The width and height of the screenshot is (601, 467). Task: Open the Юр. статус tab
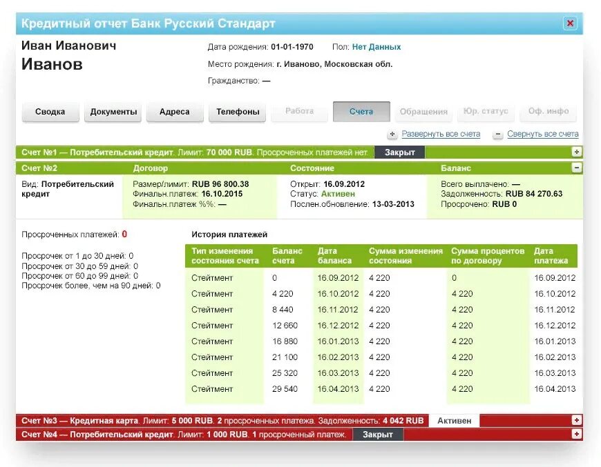click(x=486, y=111)
